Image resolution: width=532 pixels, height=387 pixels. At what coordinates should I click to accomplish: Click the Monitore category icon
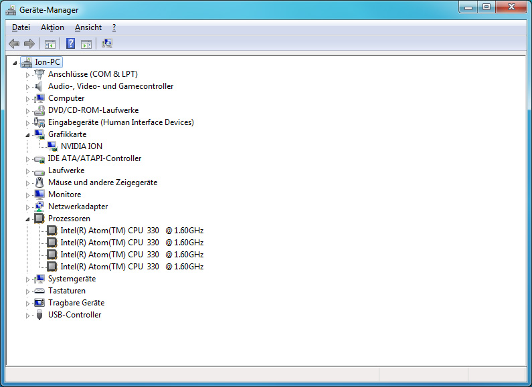point(39,195)
